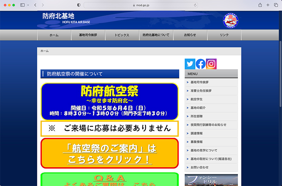Image resolution: width=282 pixels, height=186 pixels.
Task: Open the ファンシードリル thumbnail image
Action: (211, 180)
